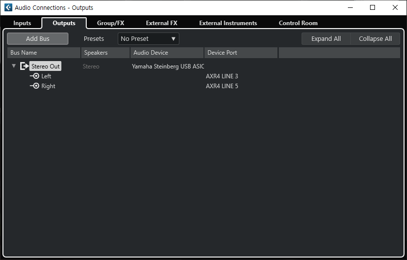This screenshot has height=260, width=407.
Task: Change the AXR4 LINE 3 device port
Action: click(x=222, y=76)
